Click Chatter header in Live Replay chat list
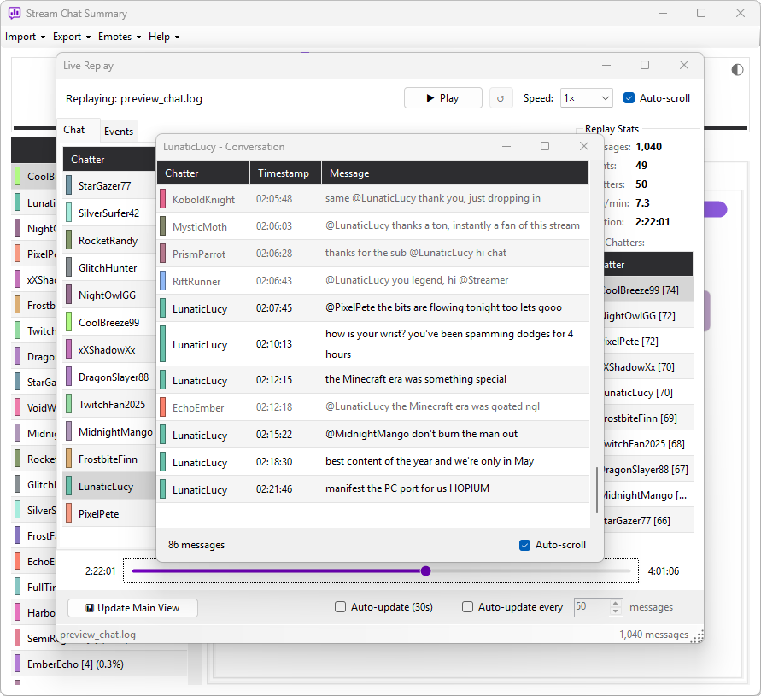 tap(109, 160)
